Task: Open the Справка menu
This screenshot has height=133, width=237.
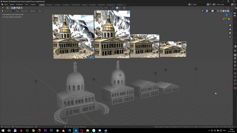Action: pos(33,4)
